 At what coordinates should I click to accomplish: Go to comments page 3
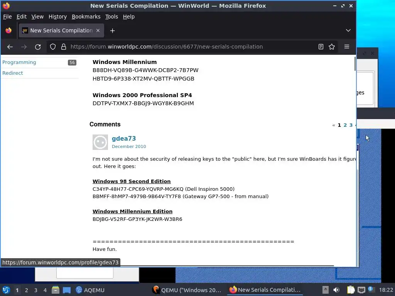coord(351,125)
